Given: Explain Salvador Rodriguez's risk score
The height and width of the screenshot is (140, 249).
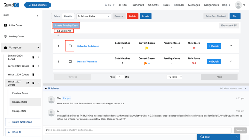Looking at the screenshot, I should click(x=214, y=46).
